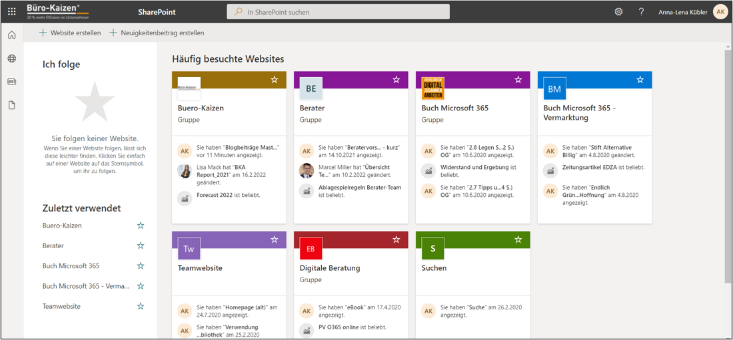The height and width of the screenshot is (340, 733).
Task: Open the Digitale Beratung card title
Action: pos(330,269)
